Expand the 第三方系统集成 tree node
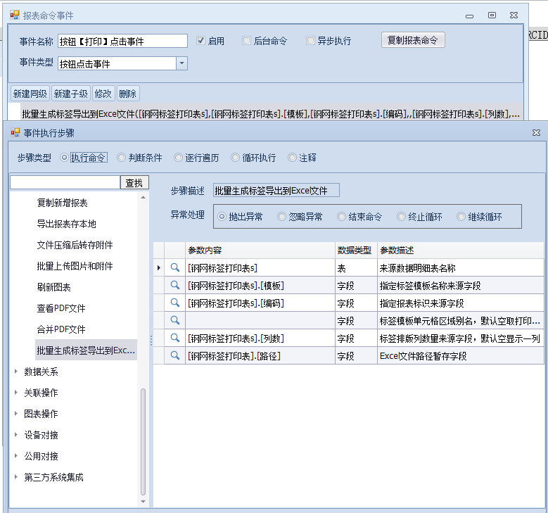The image size is (548, 513). (17, 477)
